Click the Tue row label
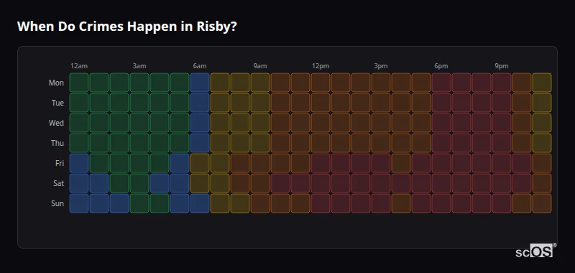575x273 pixels. pyautogui.click(x=57, y=103)
